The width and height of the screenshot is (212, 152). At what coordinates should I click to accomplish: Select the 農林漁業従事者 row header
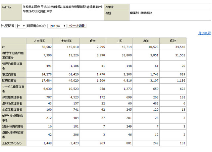13,103
